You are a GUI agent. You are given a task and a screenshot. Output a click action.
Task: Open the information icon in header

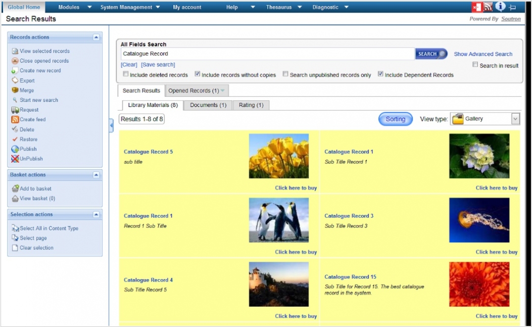[500, 7]
